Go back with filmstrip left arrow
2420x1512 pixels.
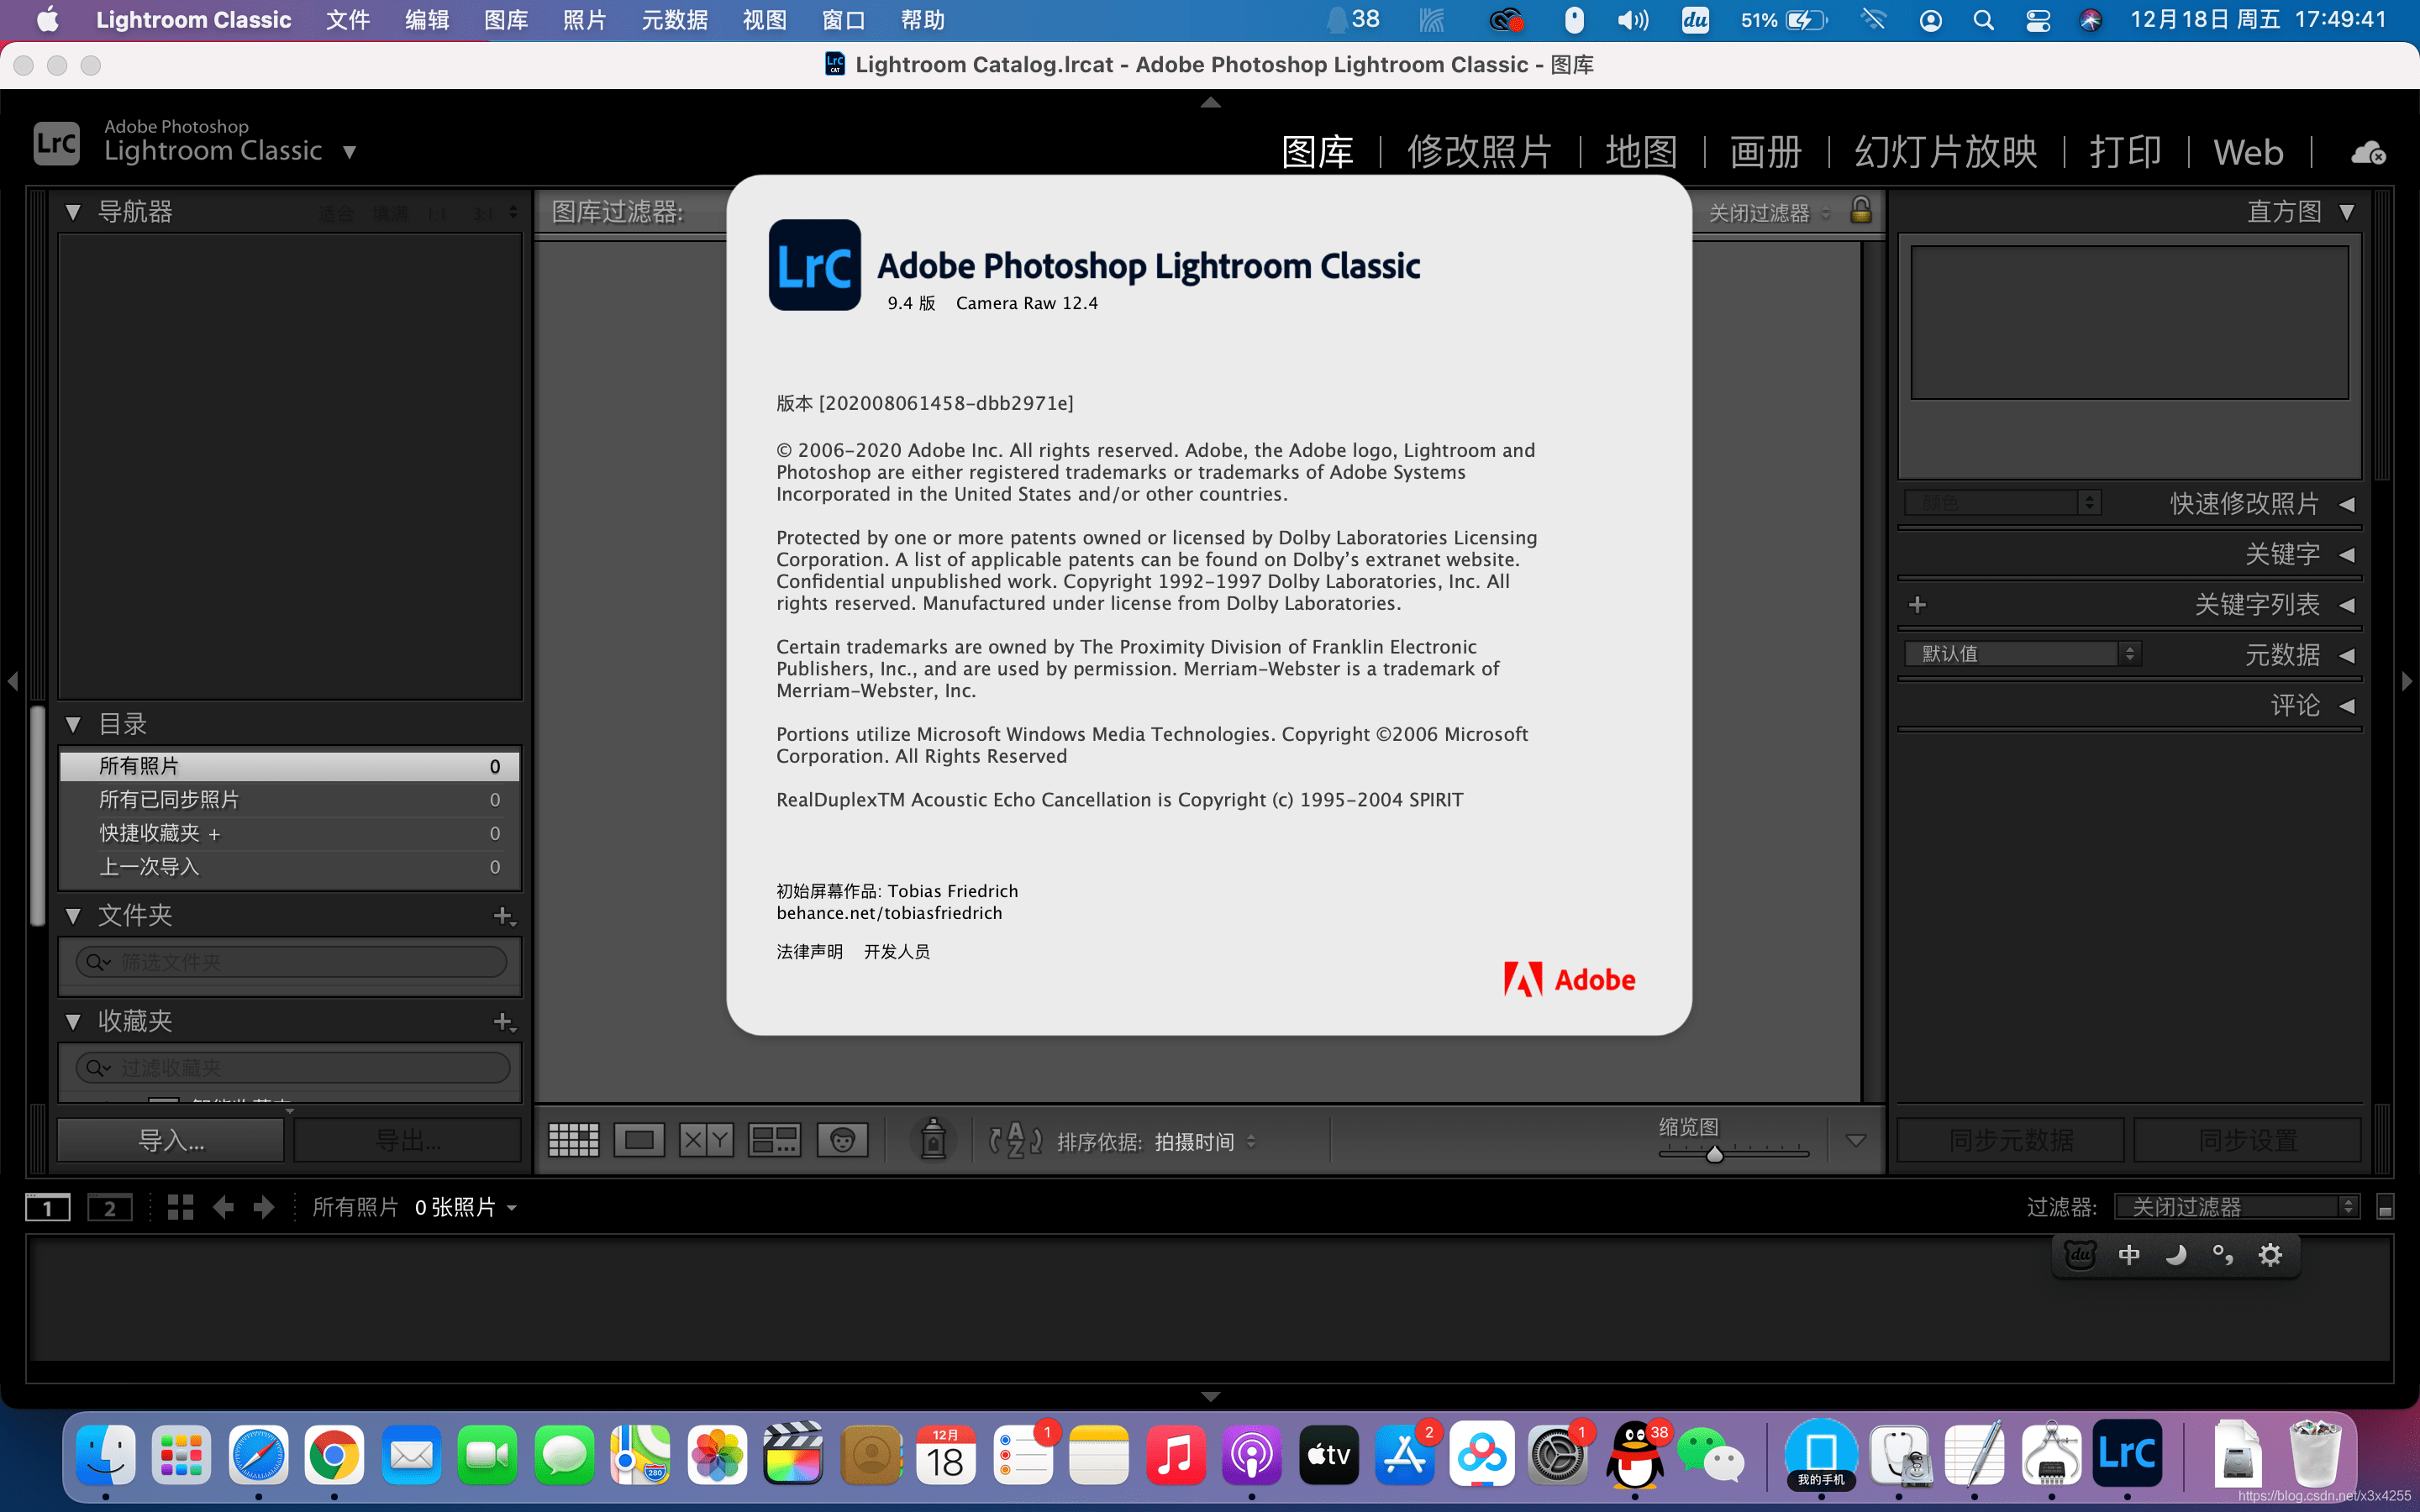[223, 1207]
